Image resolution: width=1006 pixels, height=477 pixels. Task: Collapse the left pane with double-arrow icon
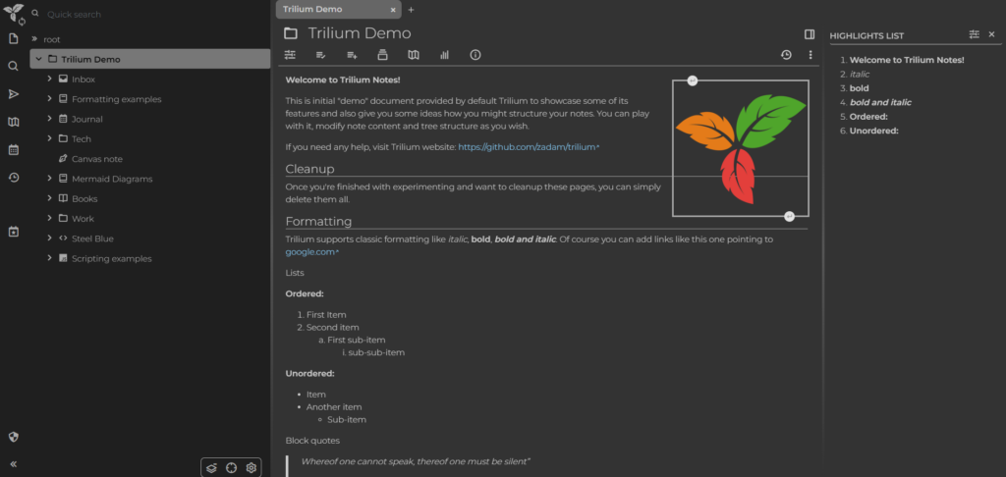(13, 464)
